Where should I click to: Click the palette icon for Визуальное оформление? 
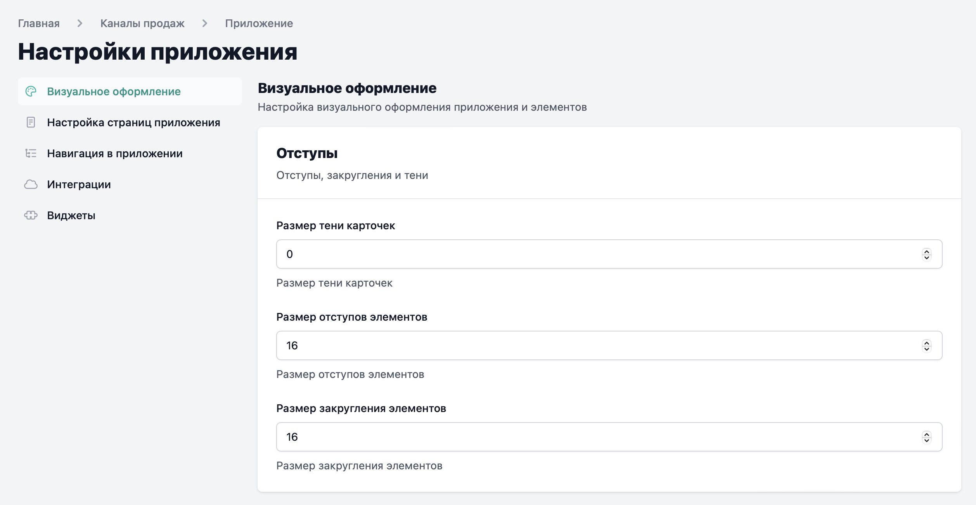point(31,91)
